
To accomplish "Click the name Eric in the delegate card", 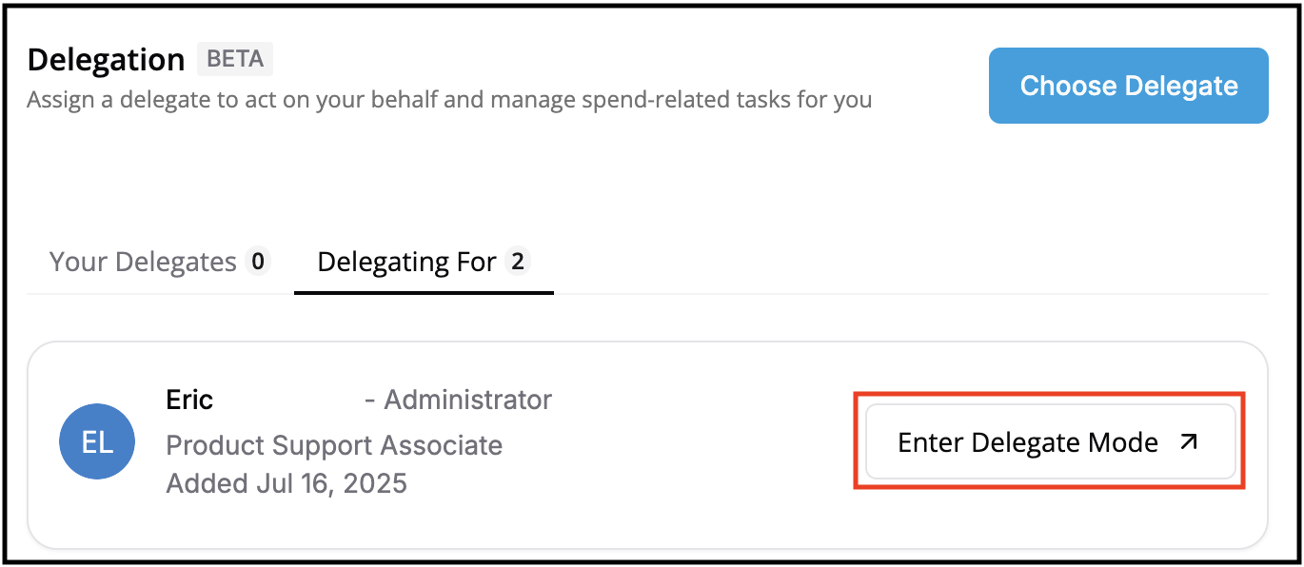I will [189, 400].
